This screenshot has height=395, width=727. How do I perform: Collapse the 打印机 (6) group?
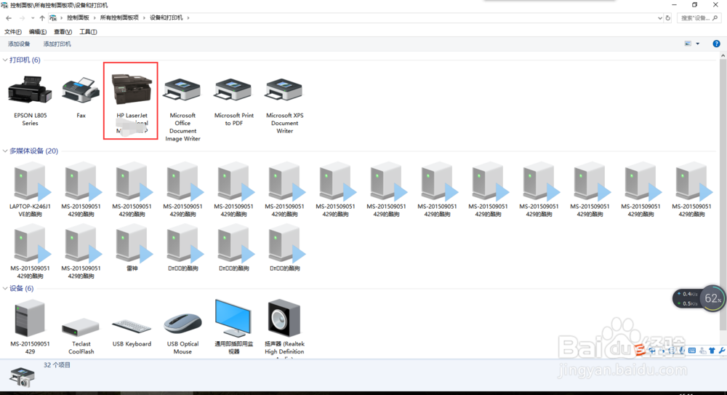click(5, 60)
